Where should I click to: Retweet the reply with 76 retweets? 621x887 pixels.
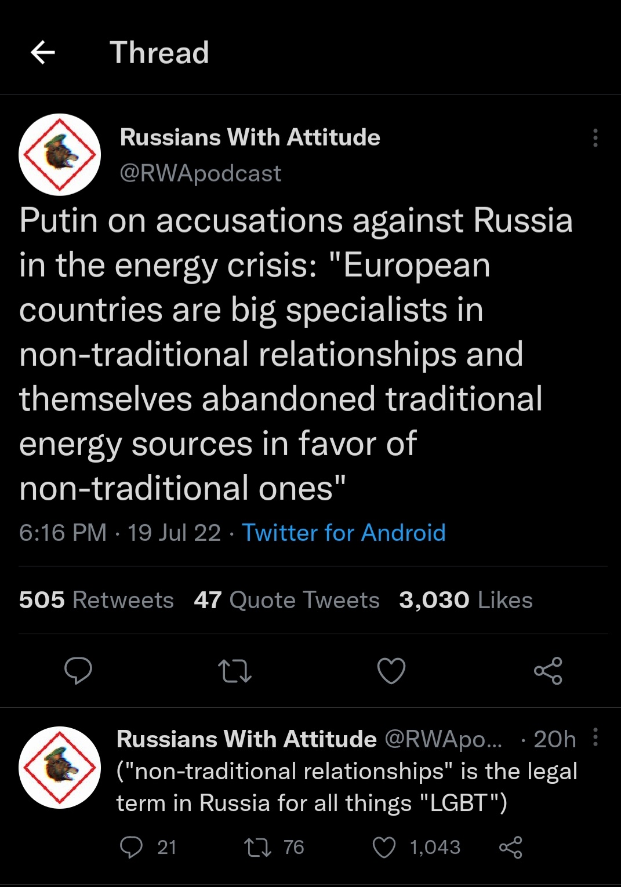coord(258,848)
